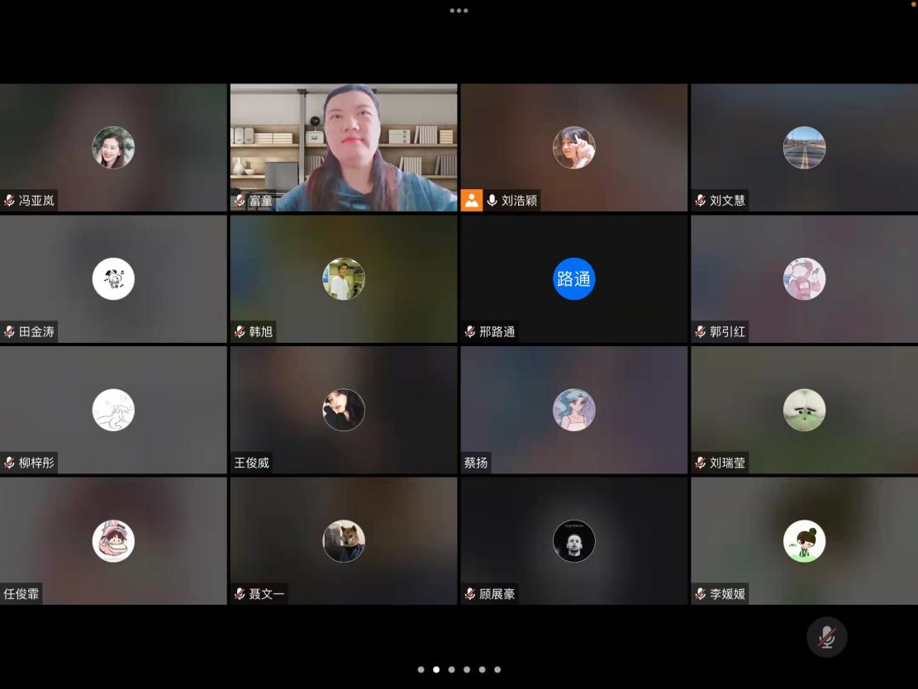Click 刘文慧's road photo avatar
918x689 pixels.
[804, 148]
